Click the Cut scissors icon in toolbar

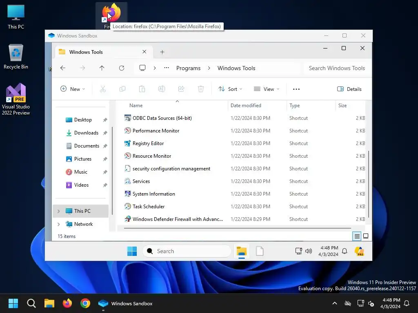pyautogui.click(x=102, y=89)
